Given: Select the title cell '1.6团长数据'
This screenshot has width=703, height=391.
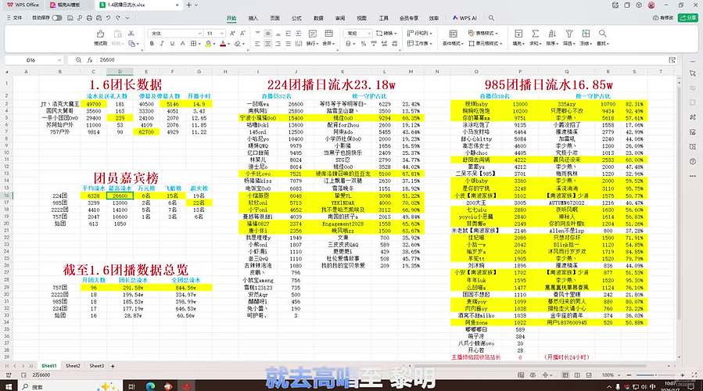Looking at the screenshot, I should click(126, 84).
